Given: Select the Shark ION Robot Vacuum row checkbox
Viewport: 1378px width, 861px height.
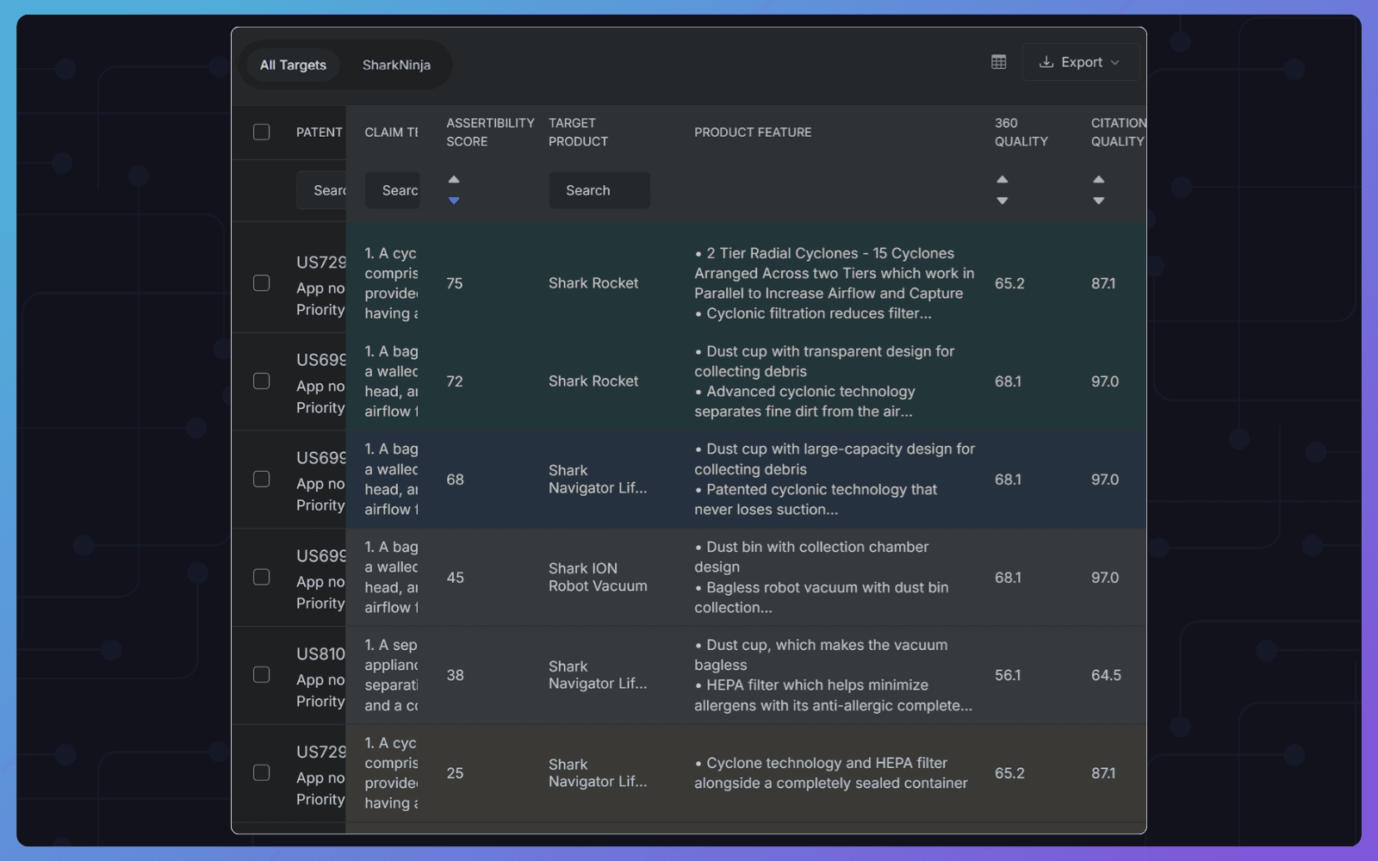Looking at the screenshot, I should click(261, 577).
